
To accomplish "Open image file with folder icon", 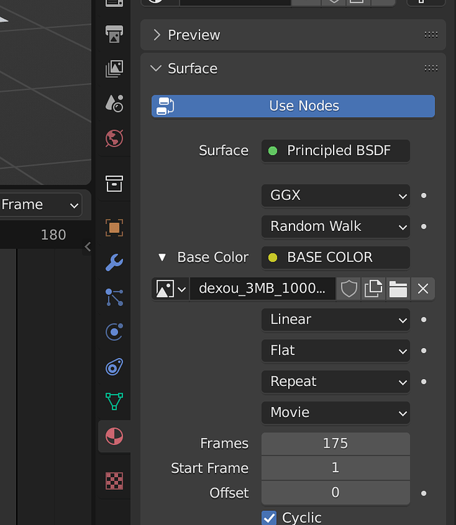I will (x=398, y=288).
